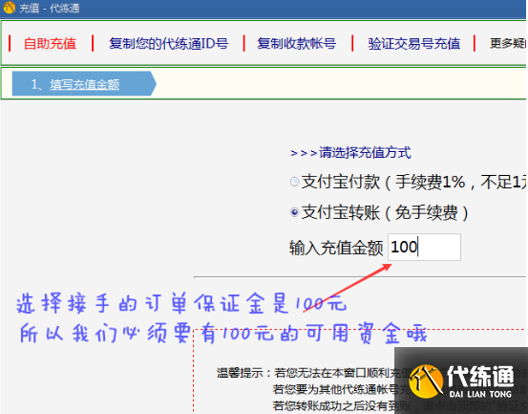Open 验证交易号充值 tab

[x=413, y=44]
